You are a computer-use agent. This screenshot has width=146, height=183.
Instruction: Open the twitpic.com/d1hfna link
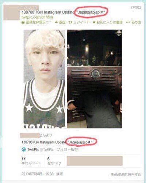(x=37, y=17)
